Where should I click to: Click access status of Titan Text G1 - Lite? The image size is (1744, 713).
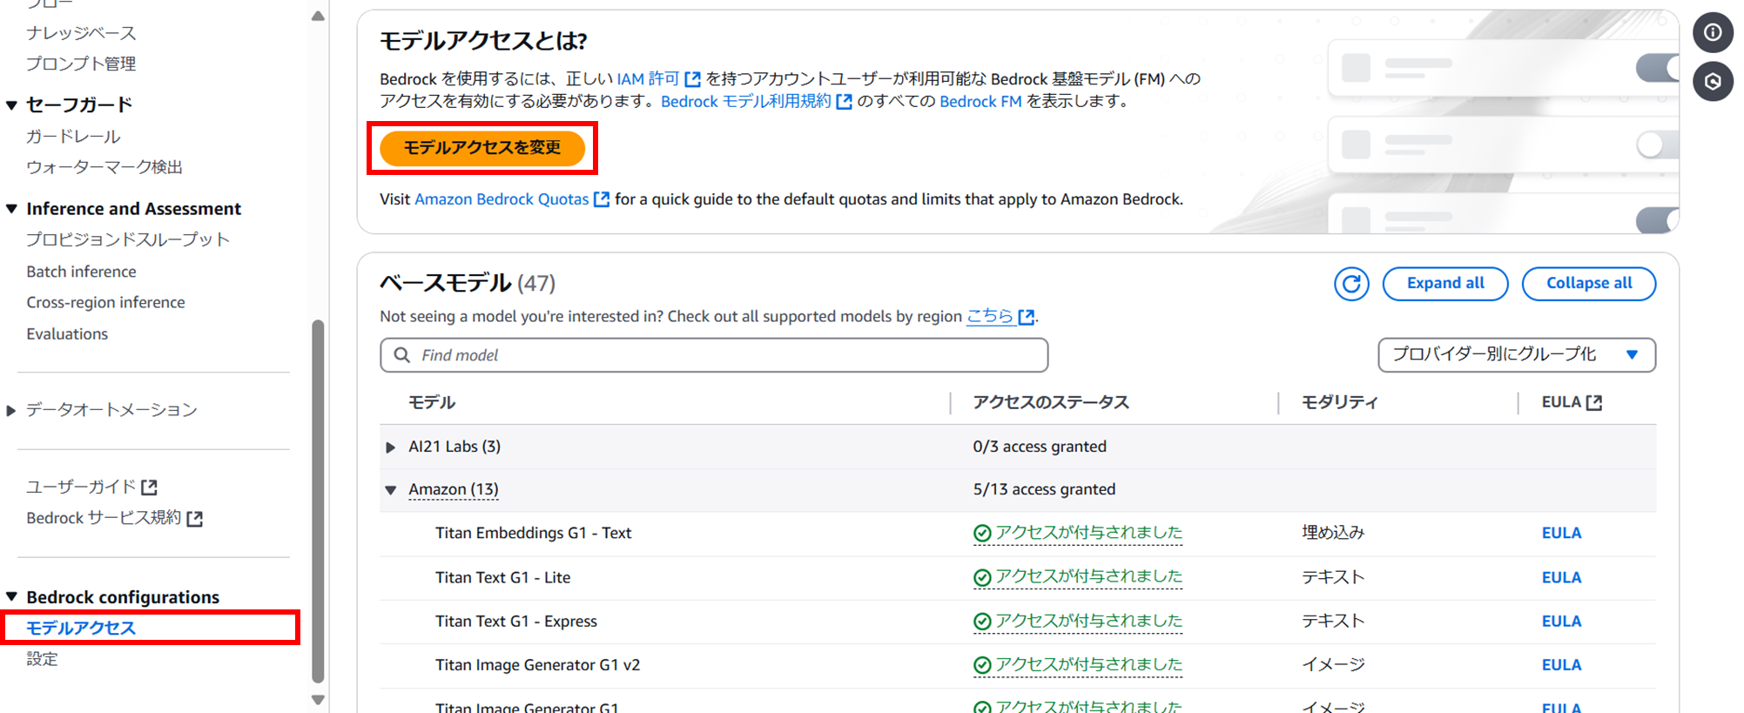[x=1078, y=577]
